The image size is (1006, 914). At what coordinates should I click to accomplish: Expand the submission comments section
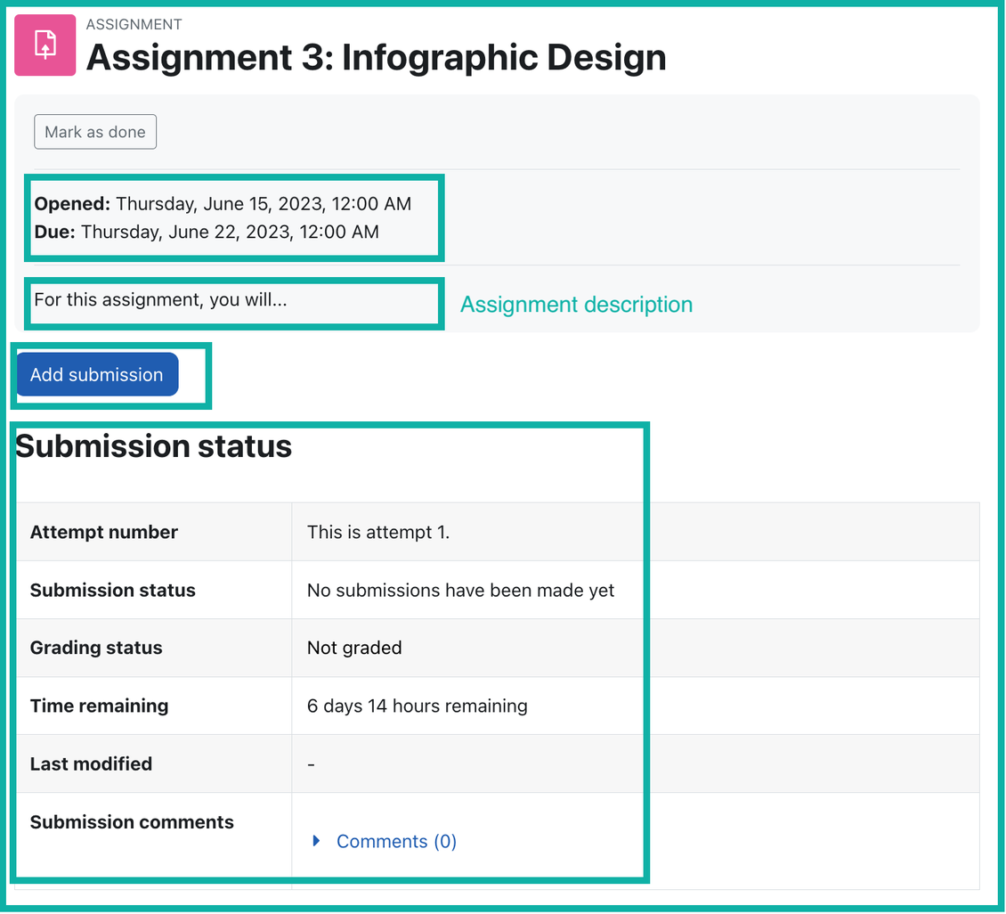[395, 841]
